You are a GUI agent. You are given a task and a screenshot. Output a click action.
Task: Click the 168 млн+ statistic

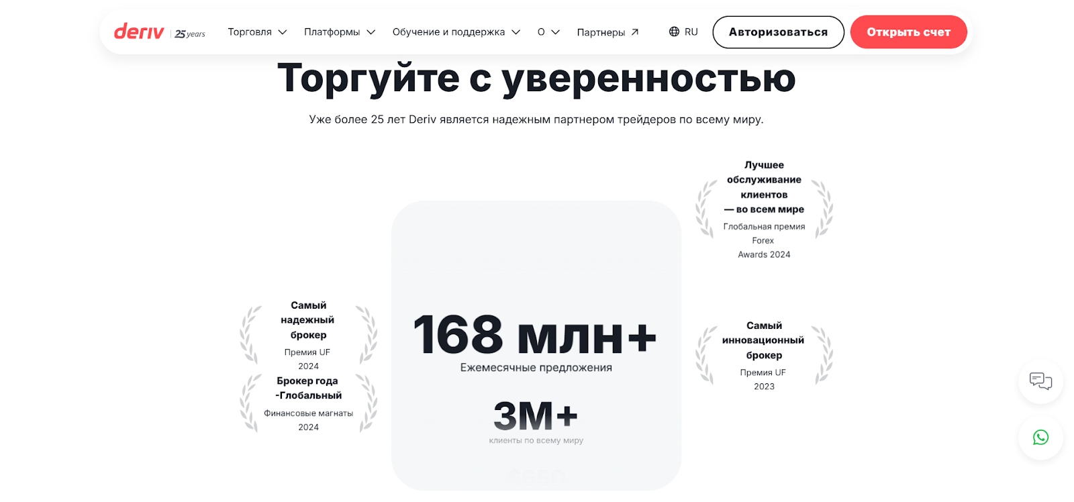coord(535,335)
